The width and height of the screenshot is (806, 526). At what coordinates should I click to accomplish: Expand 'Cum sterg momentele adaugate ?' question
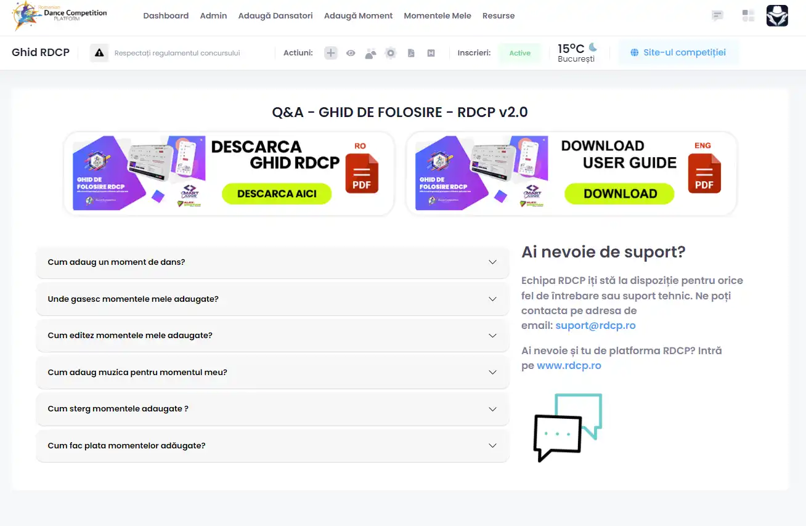272,409
